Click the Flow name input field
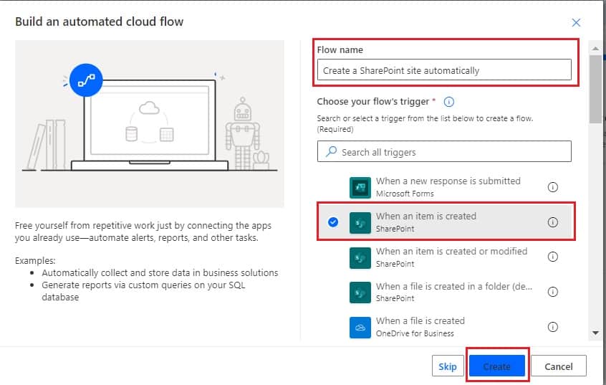This screenshot has height=385, width=606. (444, 70)
